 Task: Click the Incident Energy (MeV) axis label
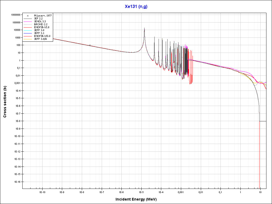[x=138, y=199]
